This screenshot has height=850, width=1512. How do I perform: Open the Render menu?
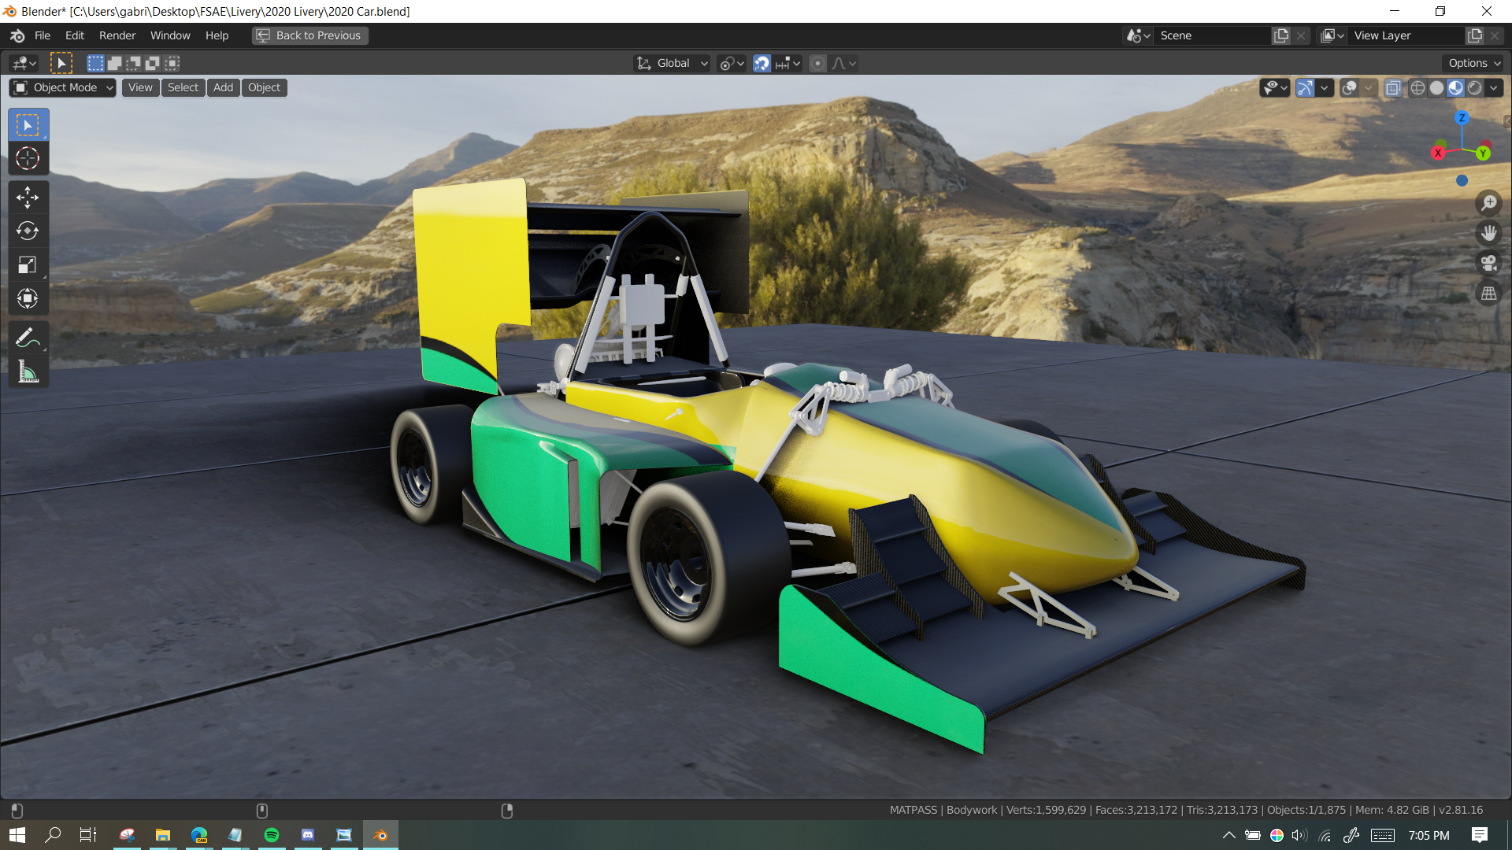[117, 35]
